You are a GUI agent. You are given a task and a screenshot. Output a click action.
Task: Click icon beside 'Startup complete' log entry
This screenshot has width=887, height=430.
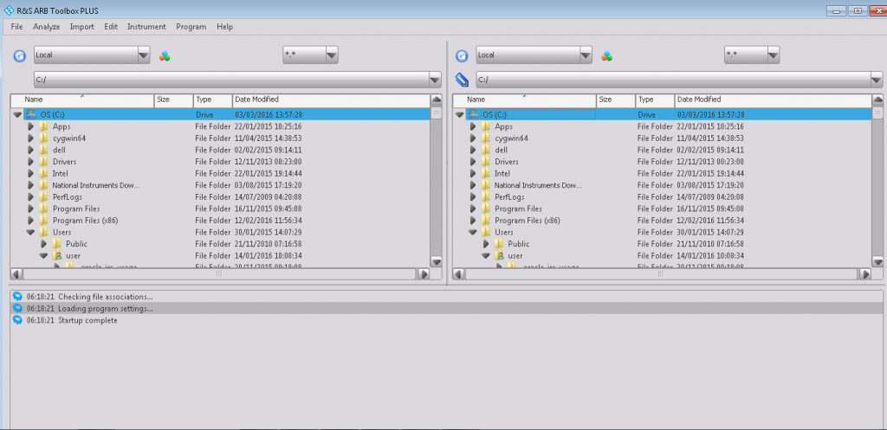17,320
